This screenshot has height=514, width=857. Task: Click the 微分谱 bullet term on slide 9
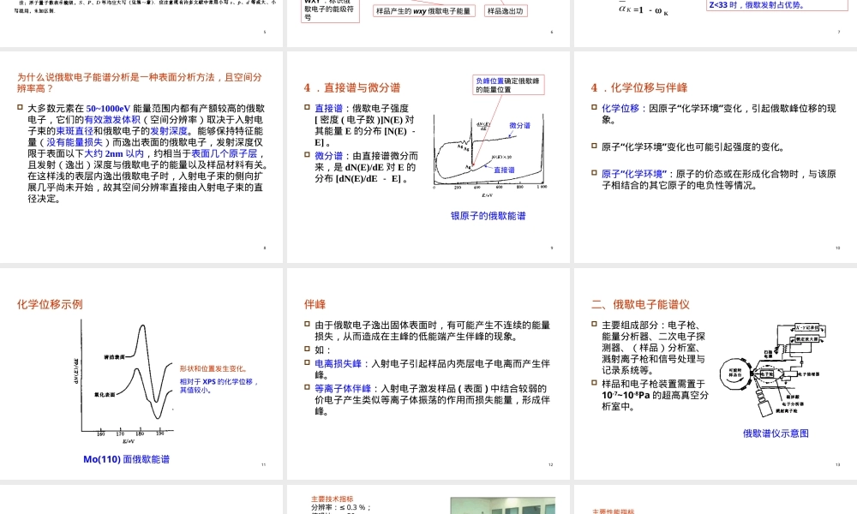pos(328,156)
